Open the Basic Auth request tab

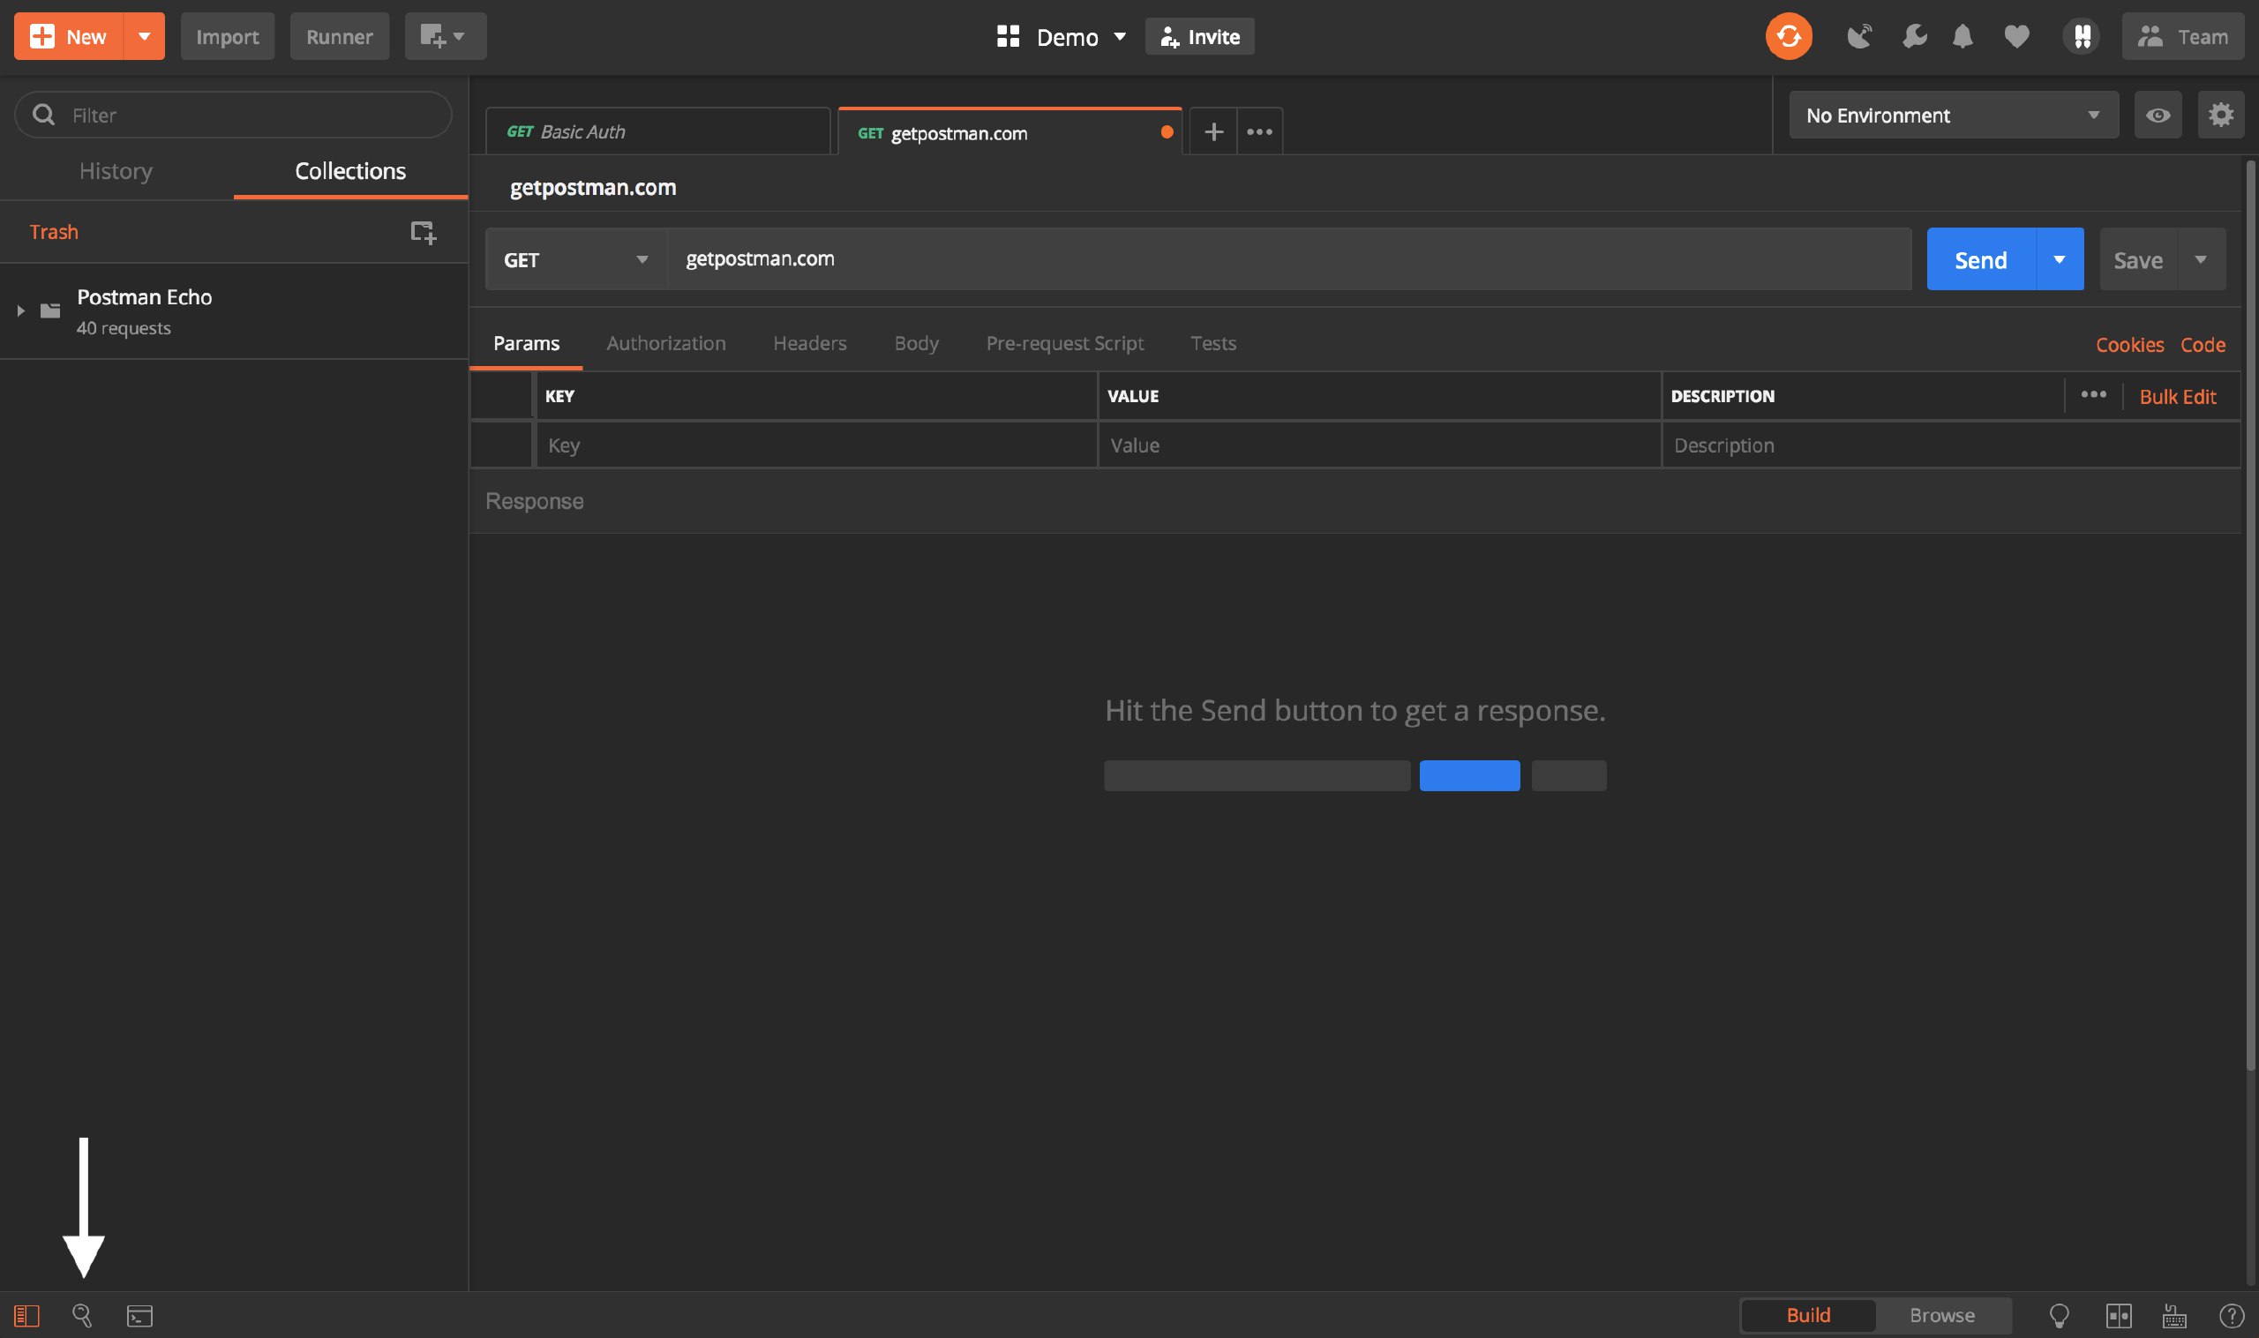coord(657,131)
